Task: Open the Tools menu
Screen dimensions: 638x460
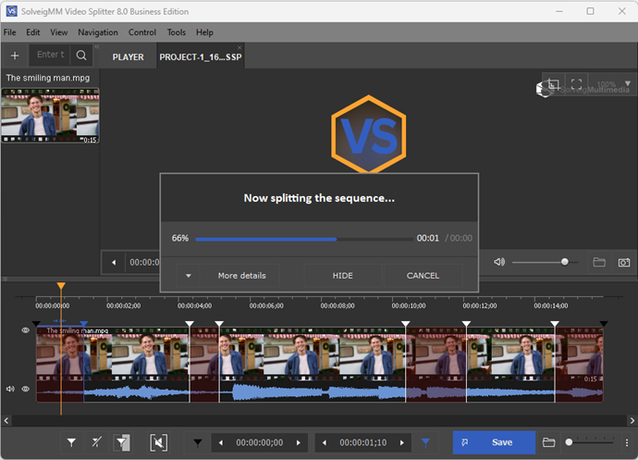Action: (x=177, y=32)
